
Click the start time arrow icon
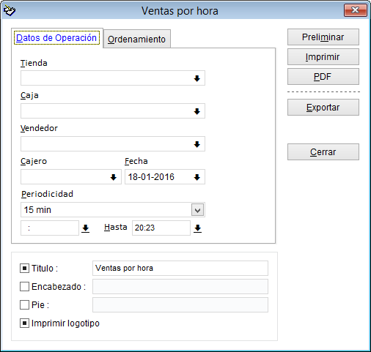[85, 228]
